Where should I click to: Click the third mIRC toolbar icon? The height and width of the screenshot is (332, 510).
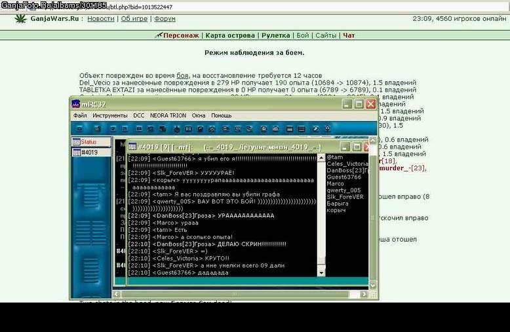click(x=113, y=129)
